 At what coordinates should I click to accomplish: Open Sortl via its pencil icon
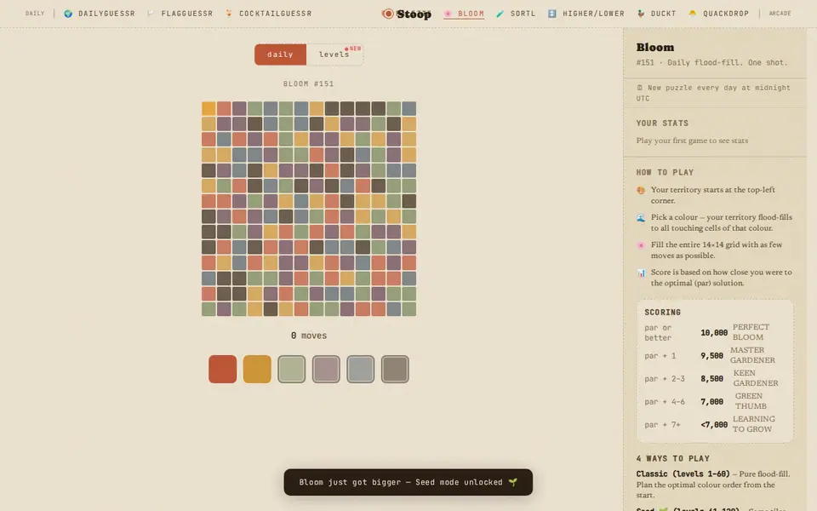500,14
